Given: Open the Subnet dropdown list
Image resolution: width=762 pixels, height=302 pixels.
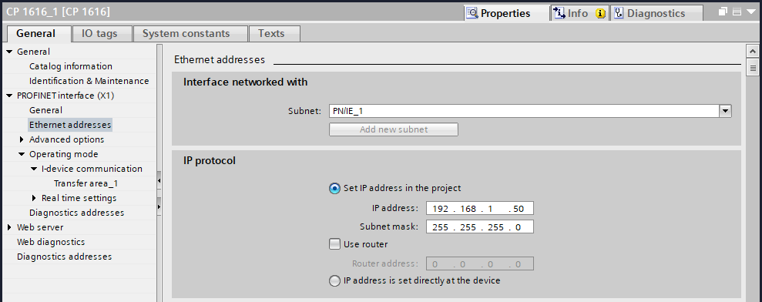Looking at the screenshot, I should pyautogui.click(x=726, y=112).
